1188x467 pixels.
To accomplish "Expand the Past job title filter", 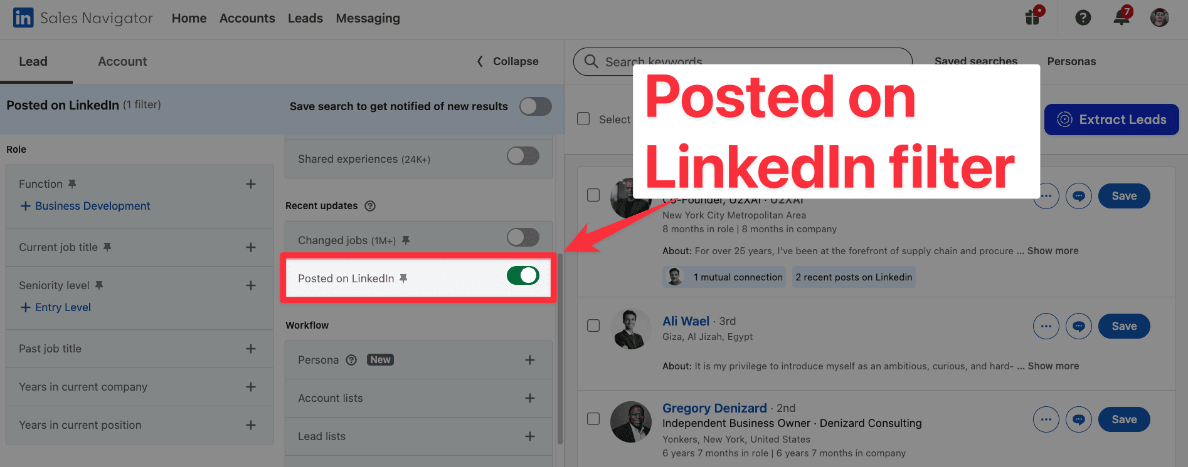I will [x=251, y=349].
